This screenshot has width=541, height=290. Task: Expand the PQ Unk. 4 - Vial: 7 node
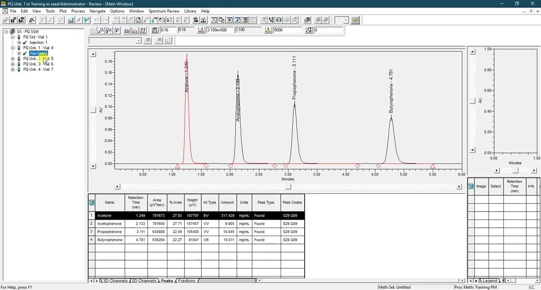tap(13, 70)
